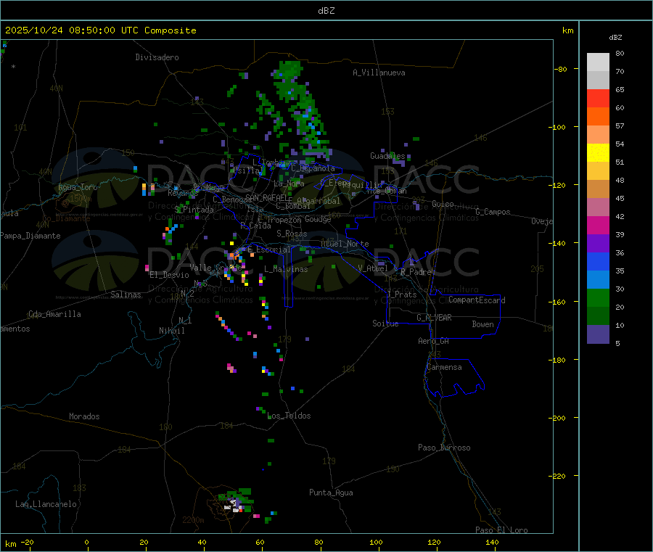This screenshot has height=552, width=653.
Task: Select the 'Agua_Toro' label
Action: [78, 187]
